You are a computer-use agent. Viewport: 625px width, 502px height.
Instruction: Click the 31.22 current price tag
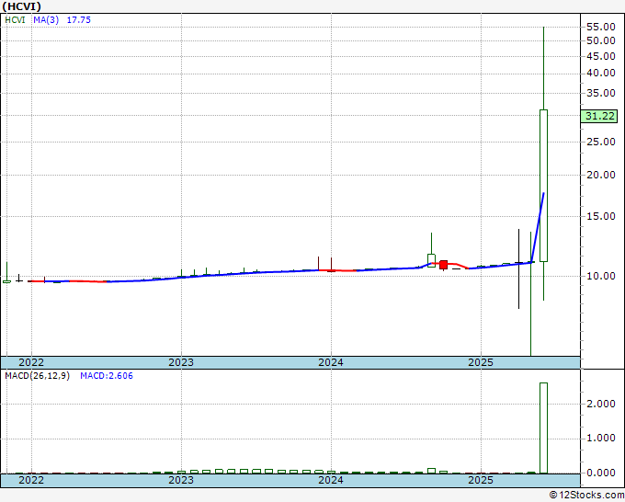tap(599, 117)
